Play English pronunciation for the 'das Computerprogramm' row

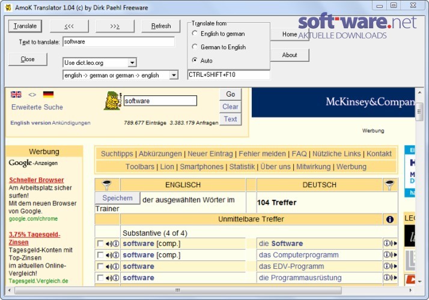(109, 255)
